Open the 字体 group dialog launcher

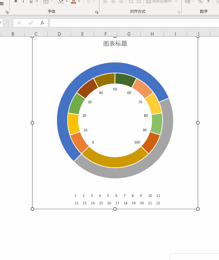pos(96,12)
